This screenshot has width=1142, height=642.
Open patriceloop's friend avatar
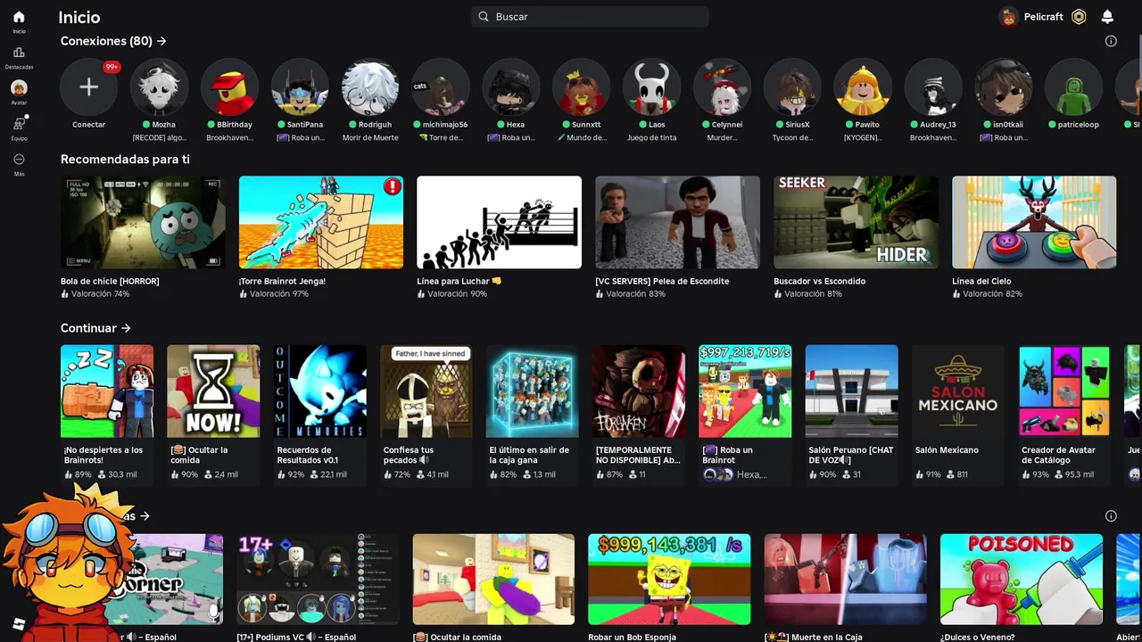coord(1074,86)
